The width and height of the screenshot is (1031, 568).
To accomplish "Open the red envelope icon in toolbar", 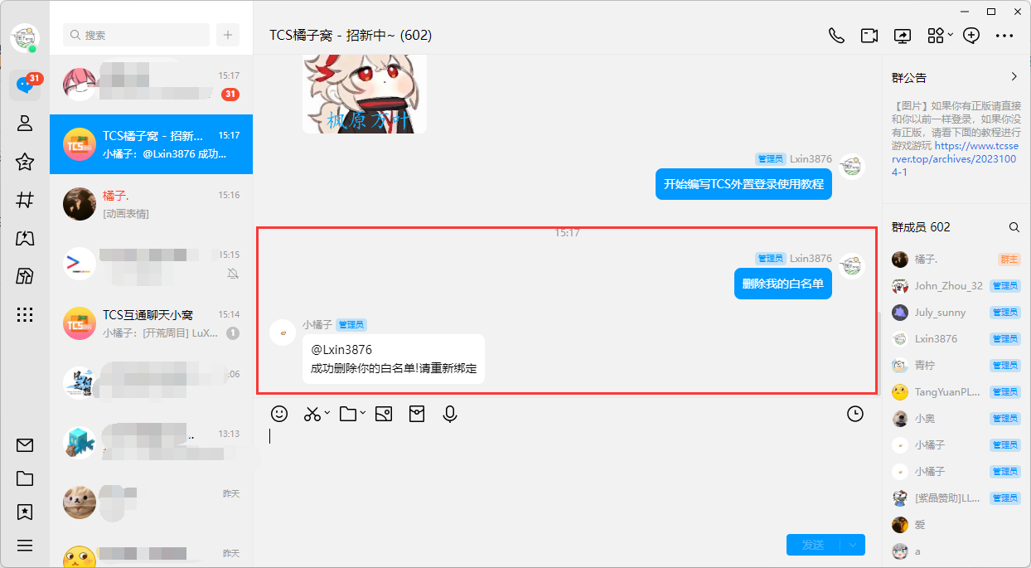I will point(417,414).
